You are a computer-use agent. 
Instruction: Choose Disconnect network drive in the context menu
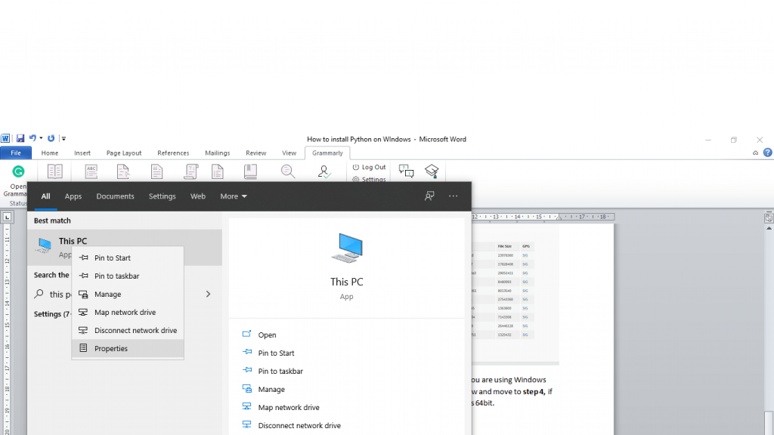point(128,331)
